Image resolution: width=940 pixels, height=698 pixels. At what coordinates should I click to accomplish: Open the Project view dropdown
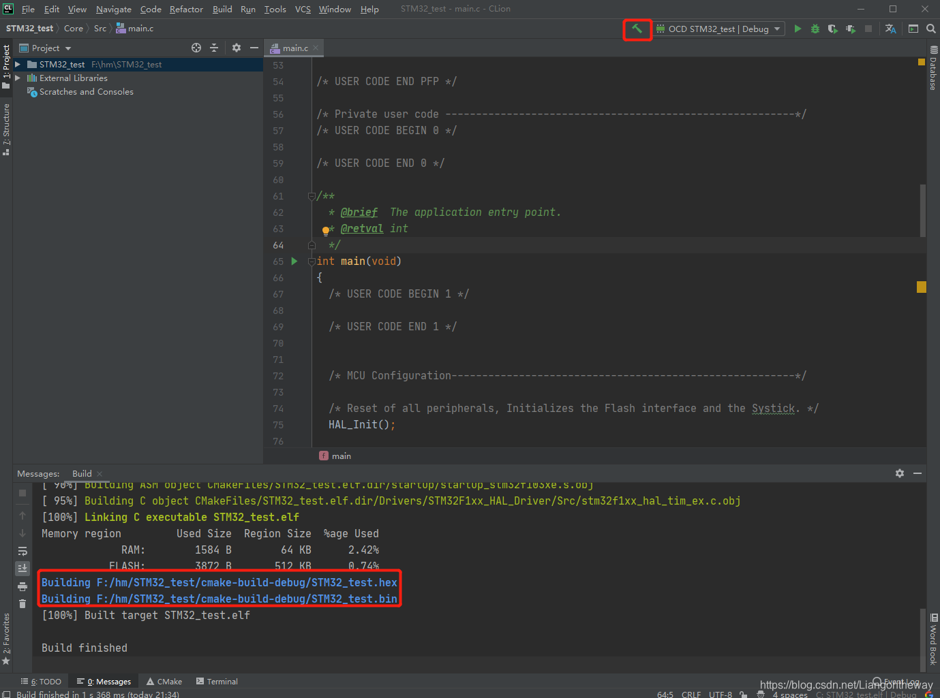(46, 48)
